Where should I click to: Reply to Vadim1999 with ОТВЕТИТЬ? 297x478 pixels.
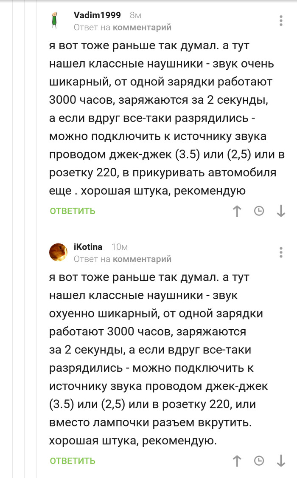(x=73, y=211)
